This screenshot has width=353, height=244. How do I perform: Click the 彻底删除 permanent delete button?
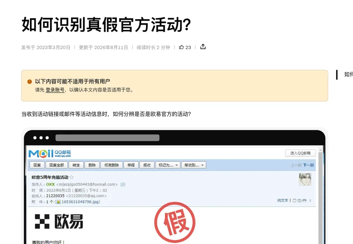click(x=111, y=165)
